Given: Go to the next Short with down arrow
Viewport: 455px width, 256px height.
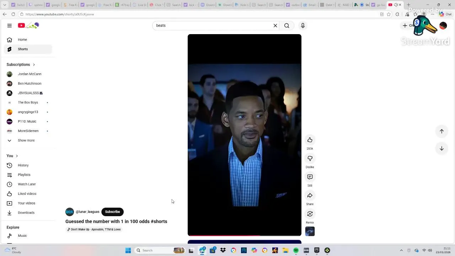Looking at the screenshot, I should [441, 148].
